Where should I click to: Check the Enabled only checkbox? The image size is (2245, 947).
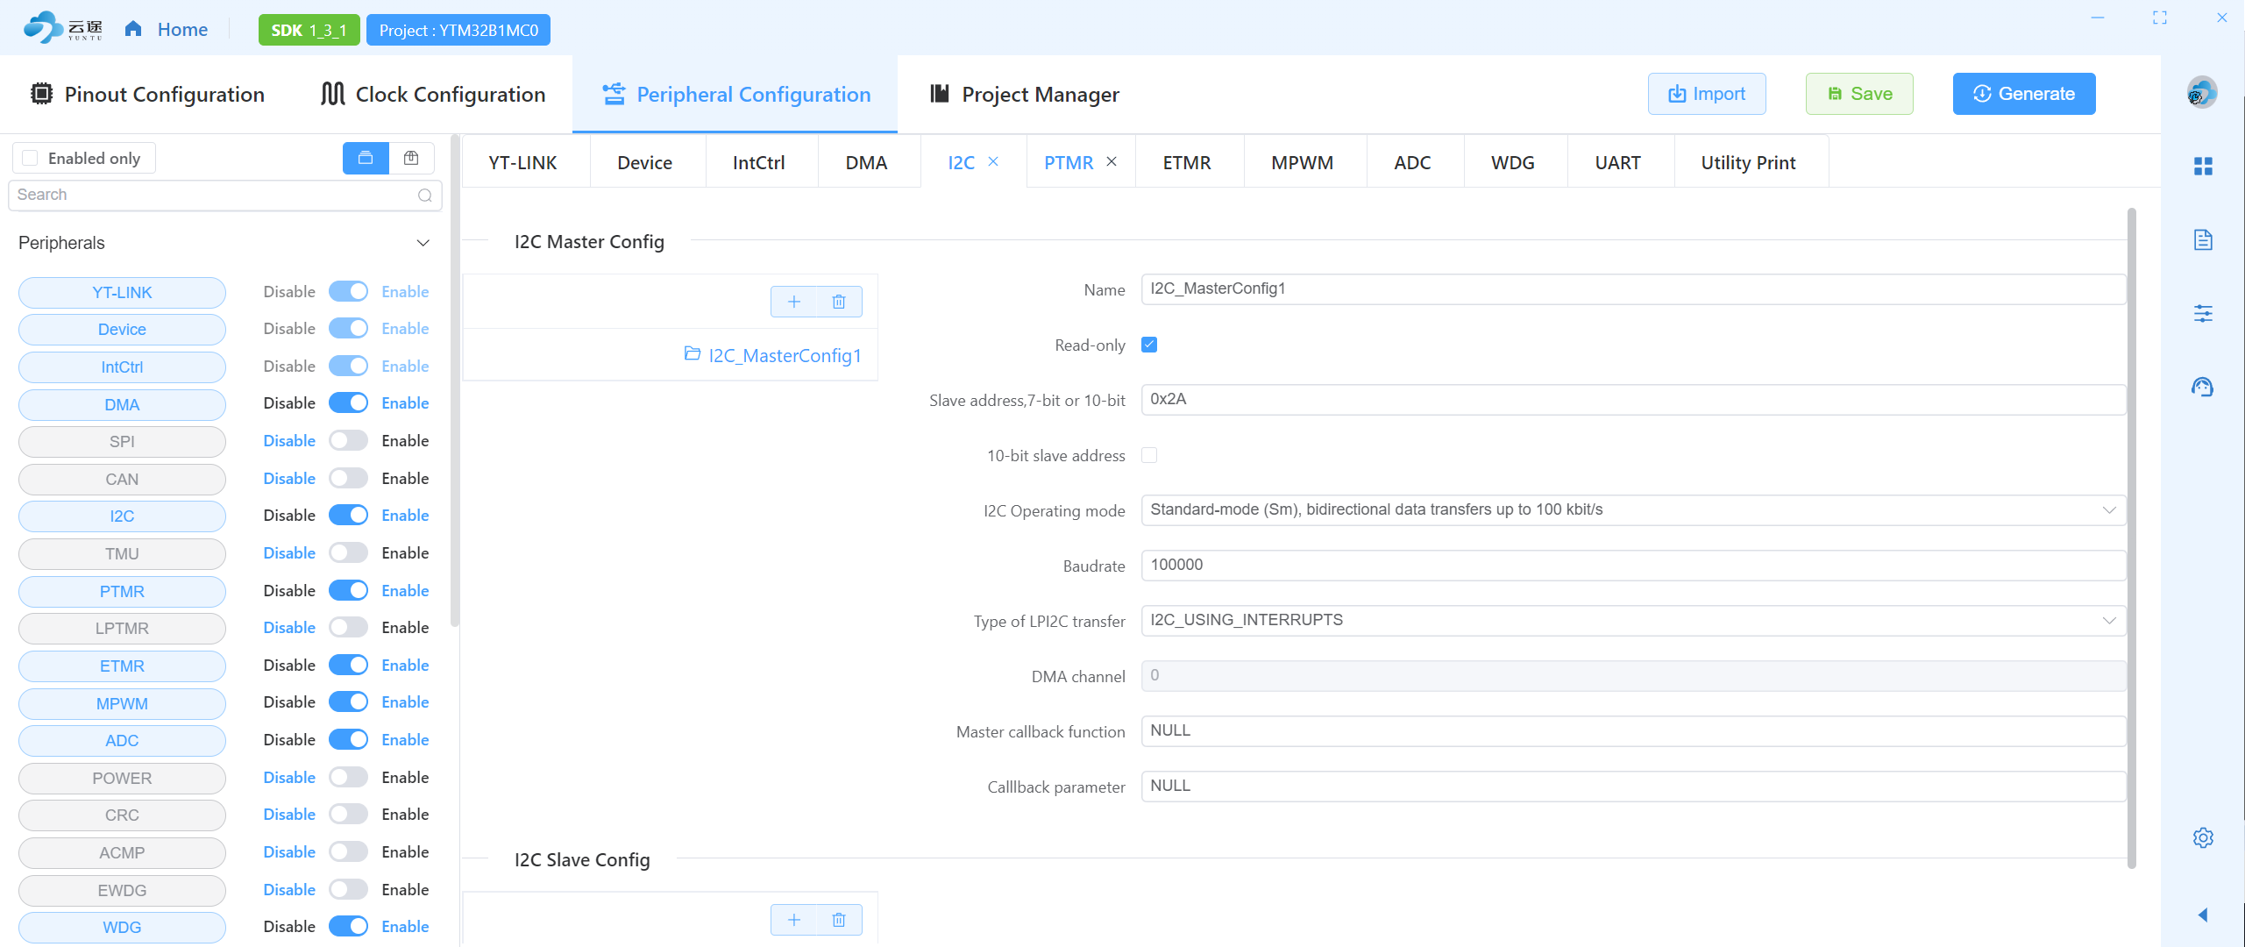point(31,158)
